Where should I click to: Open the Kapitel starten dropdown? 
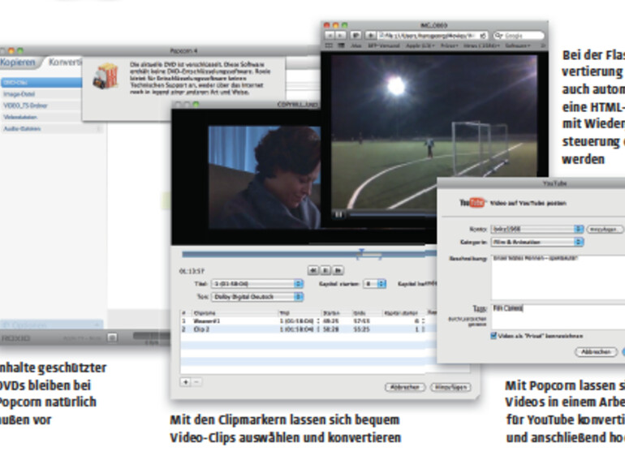pyautogui.click(x=374, y=284)
